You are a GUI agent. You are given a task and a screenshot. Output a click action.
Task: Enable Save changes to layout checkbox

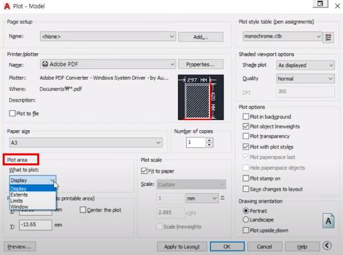(x=246, y=189)
